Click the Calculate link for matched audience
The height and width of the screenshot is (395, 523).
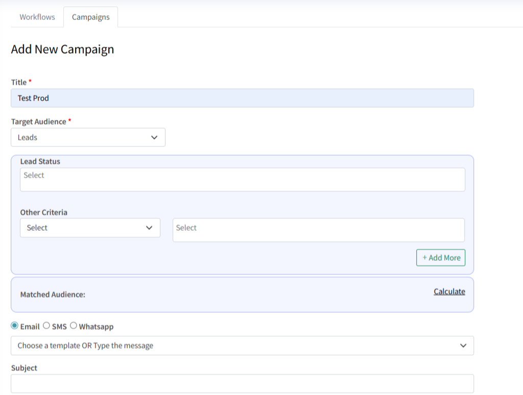coord(449,291)
